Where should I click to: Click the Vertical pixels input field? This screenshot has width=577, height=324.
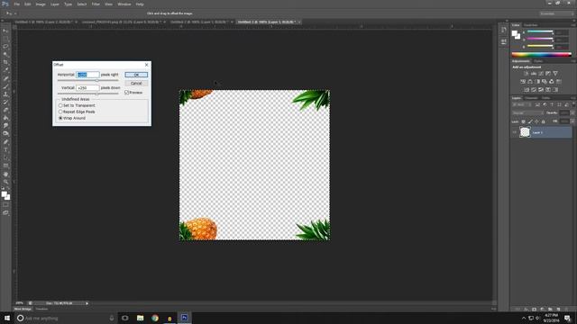87,88
